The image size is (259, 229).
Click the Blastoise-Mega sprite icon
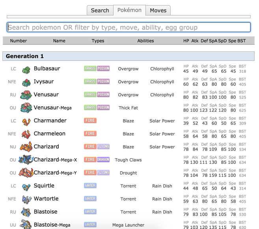(26, 224)
